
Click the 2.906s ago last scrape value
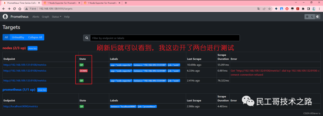193,106
